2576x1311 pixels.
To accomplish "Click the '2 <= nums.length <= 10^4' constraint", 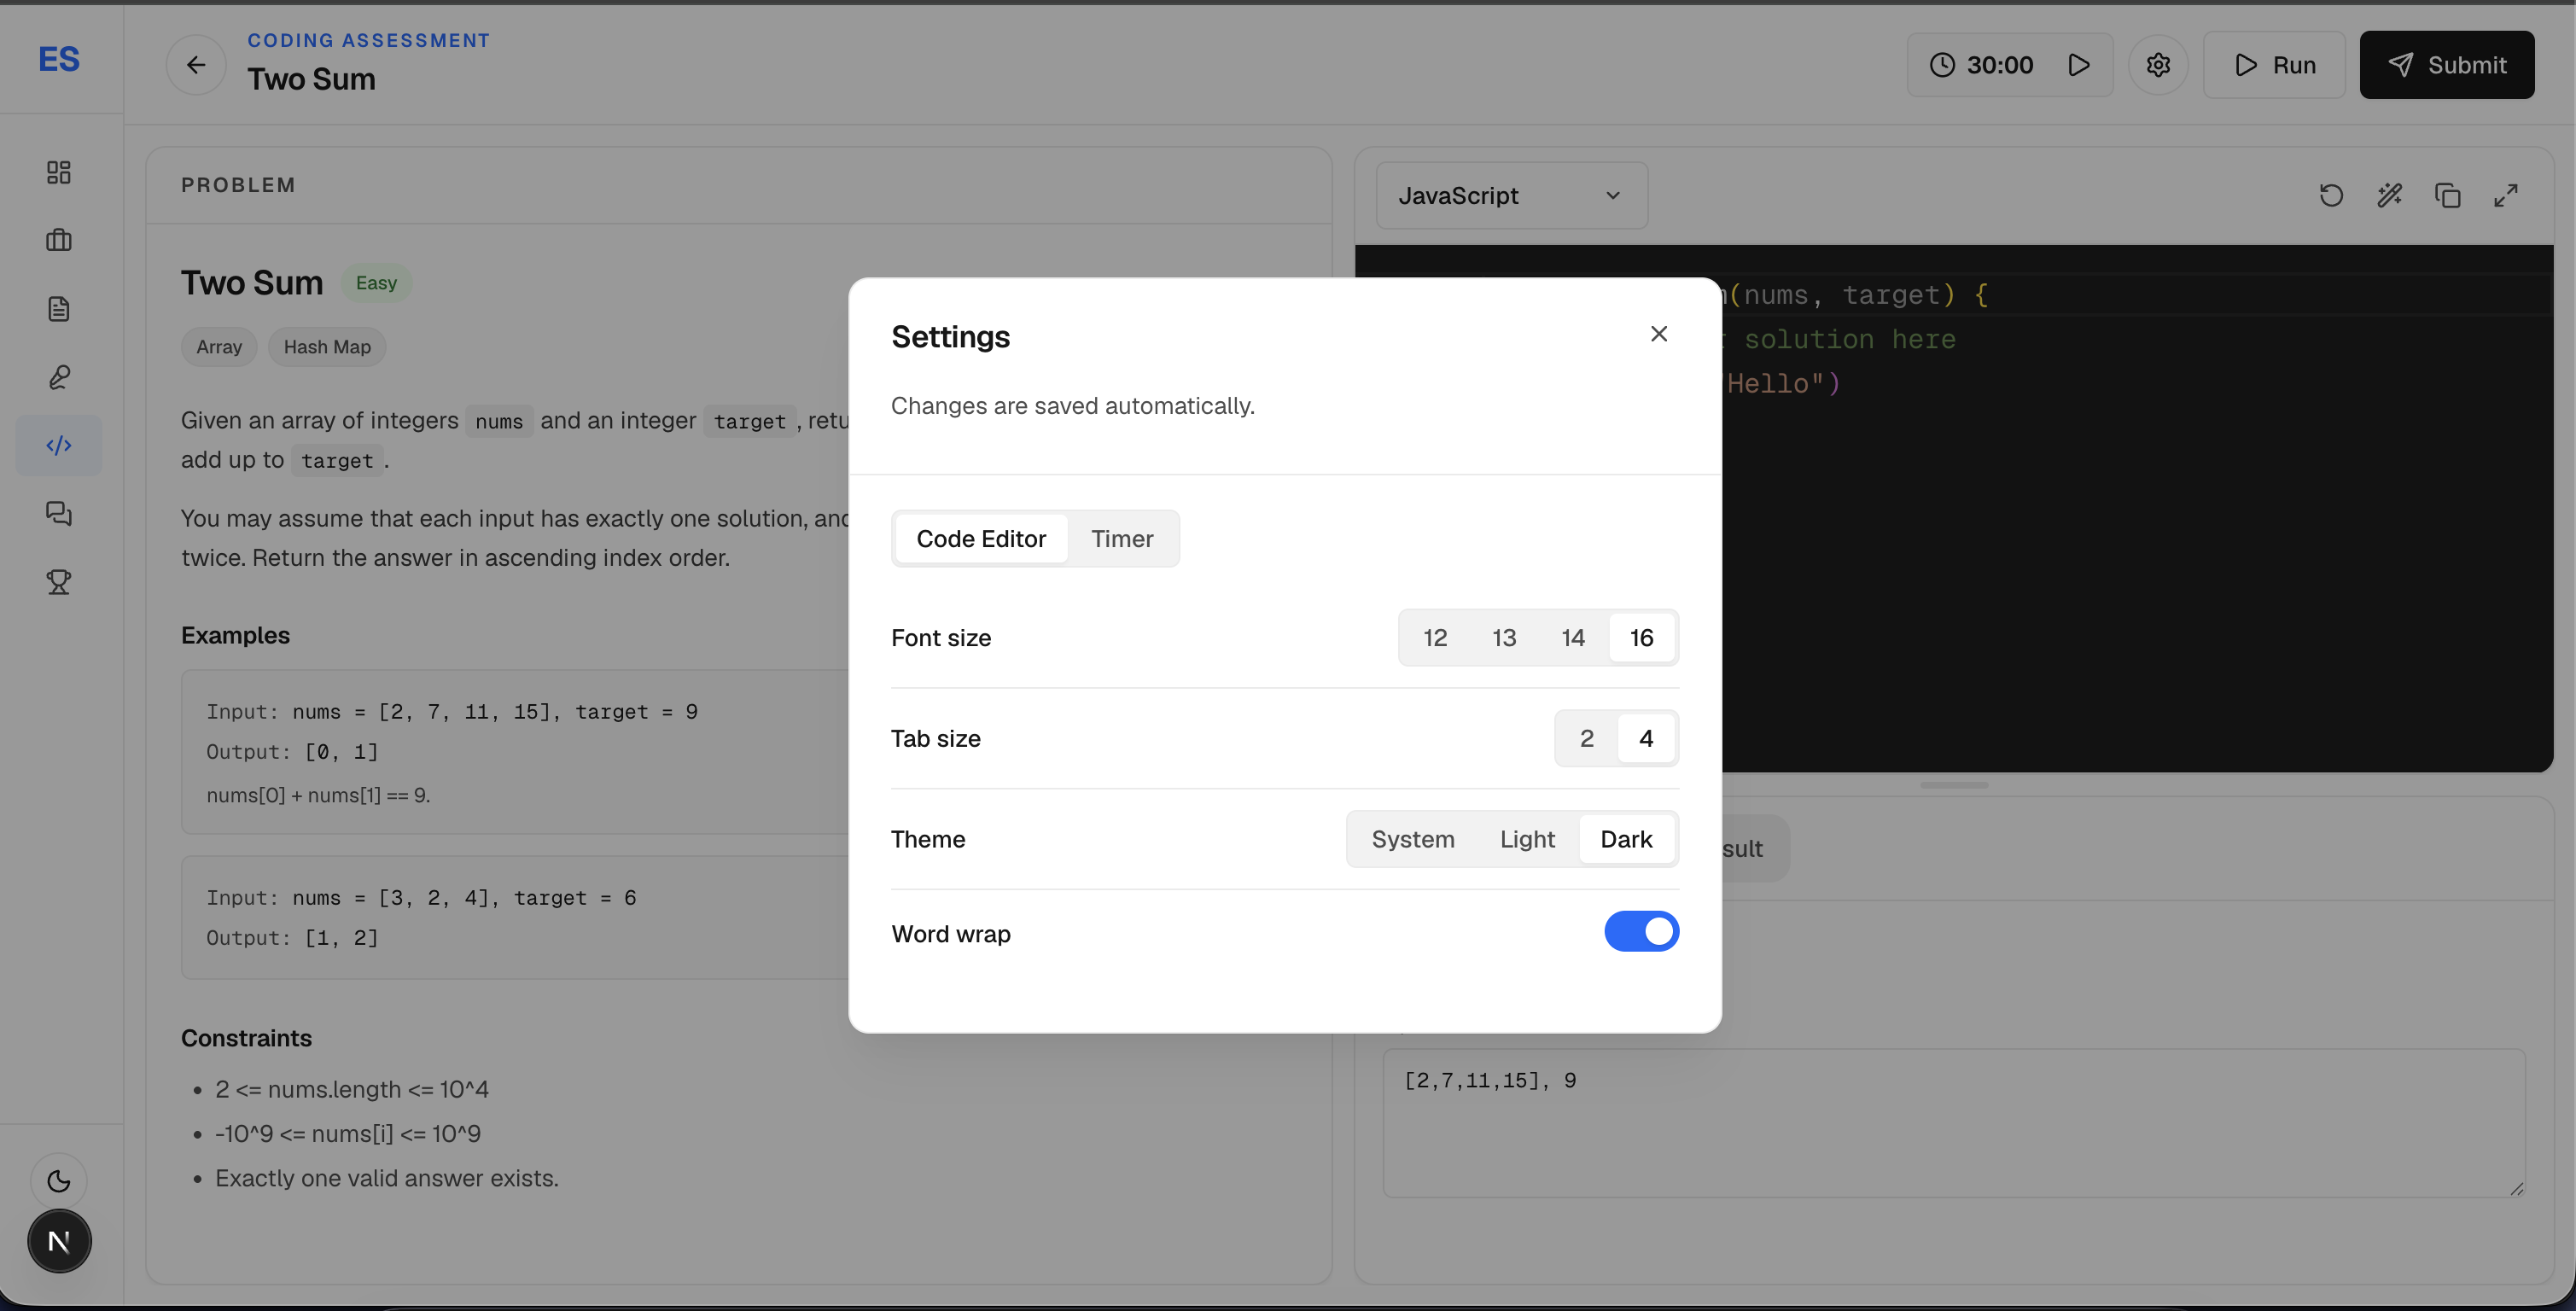I will (351, 1089).
